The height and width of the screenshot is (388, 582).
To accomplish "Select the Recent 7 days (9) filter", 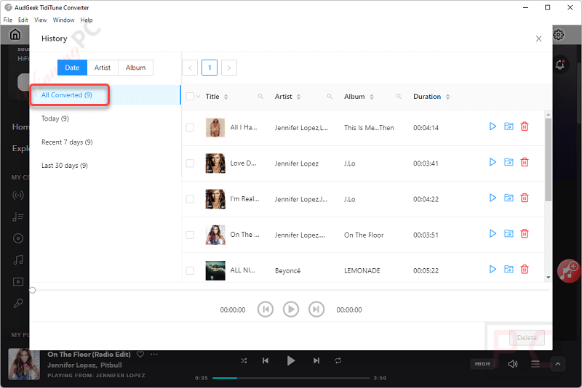I will click(x=67, y=142).
